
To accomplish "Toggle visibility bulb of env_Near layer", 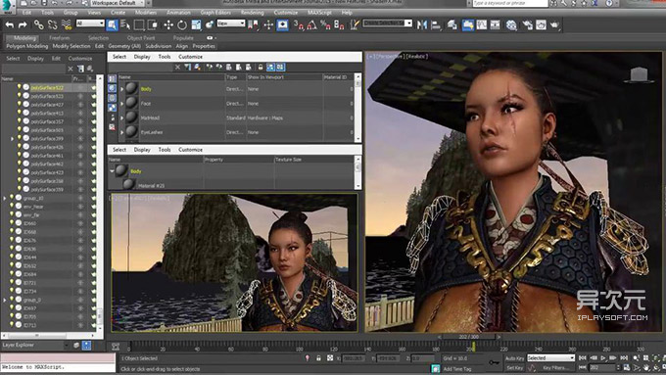I will pyautogui.click(x=12, y=207).
